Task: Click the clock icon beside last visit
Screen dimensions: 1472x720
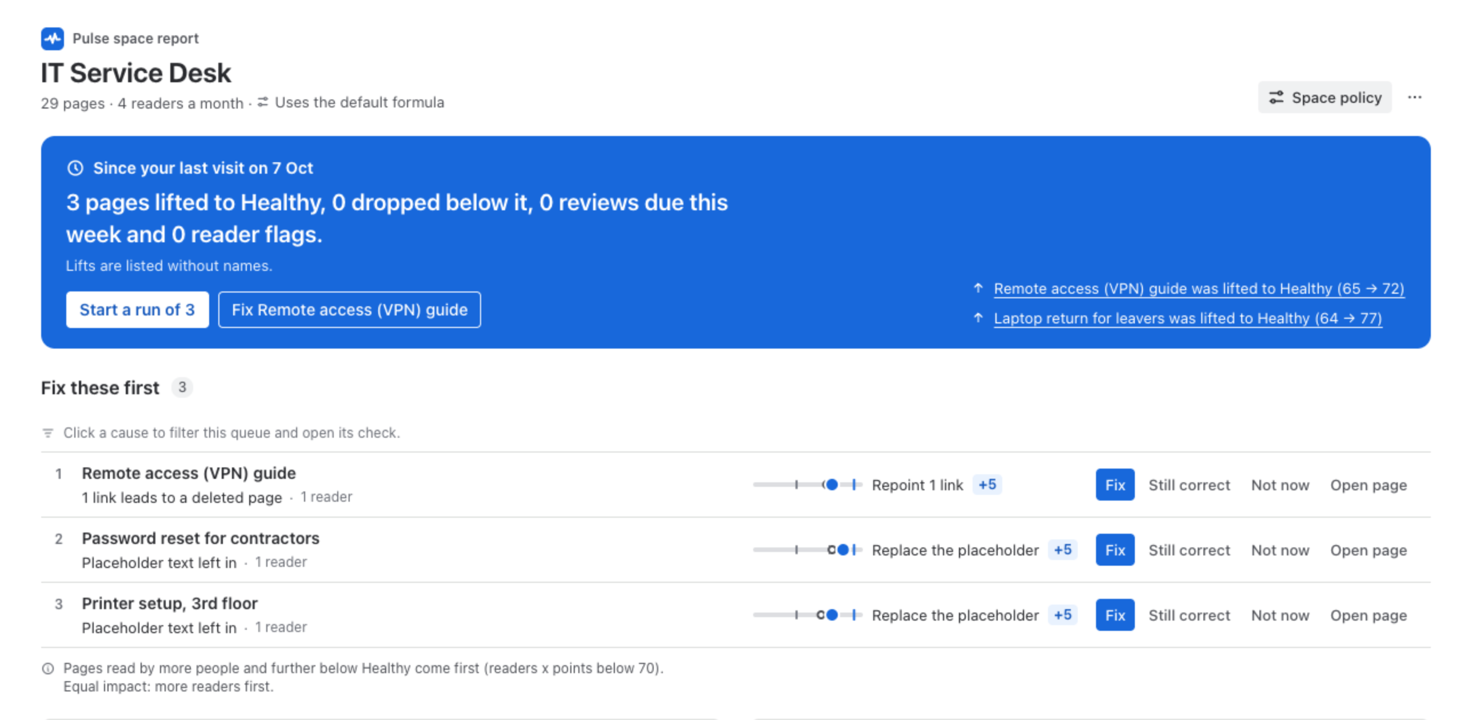Action: 75,168
